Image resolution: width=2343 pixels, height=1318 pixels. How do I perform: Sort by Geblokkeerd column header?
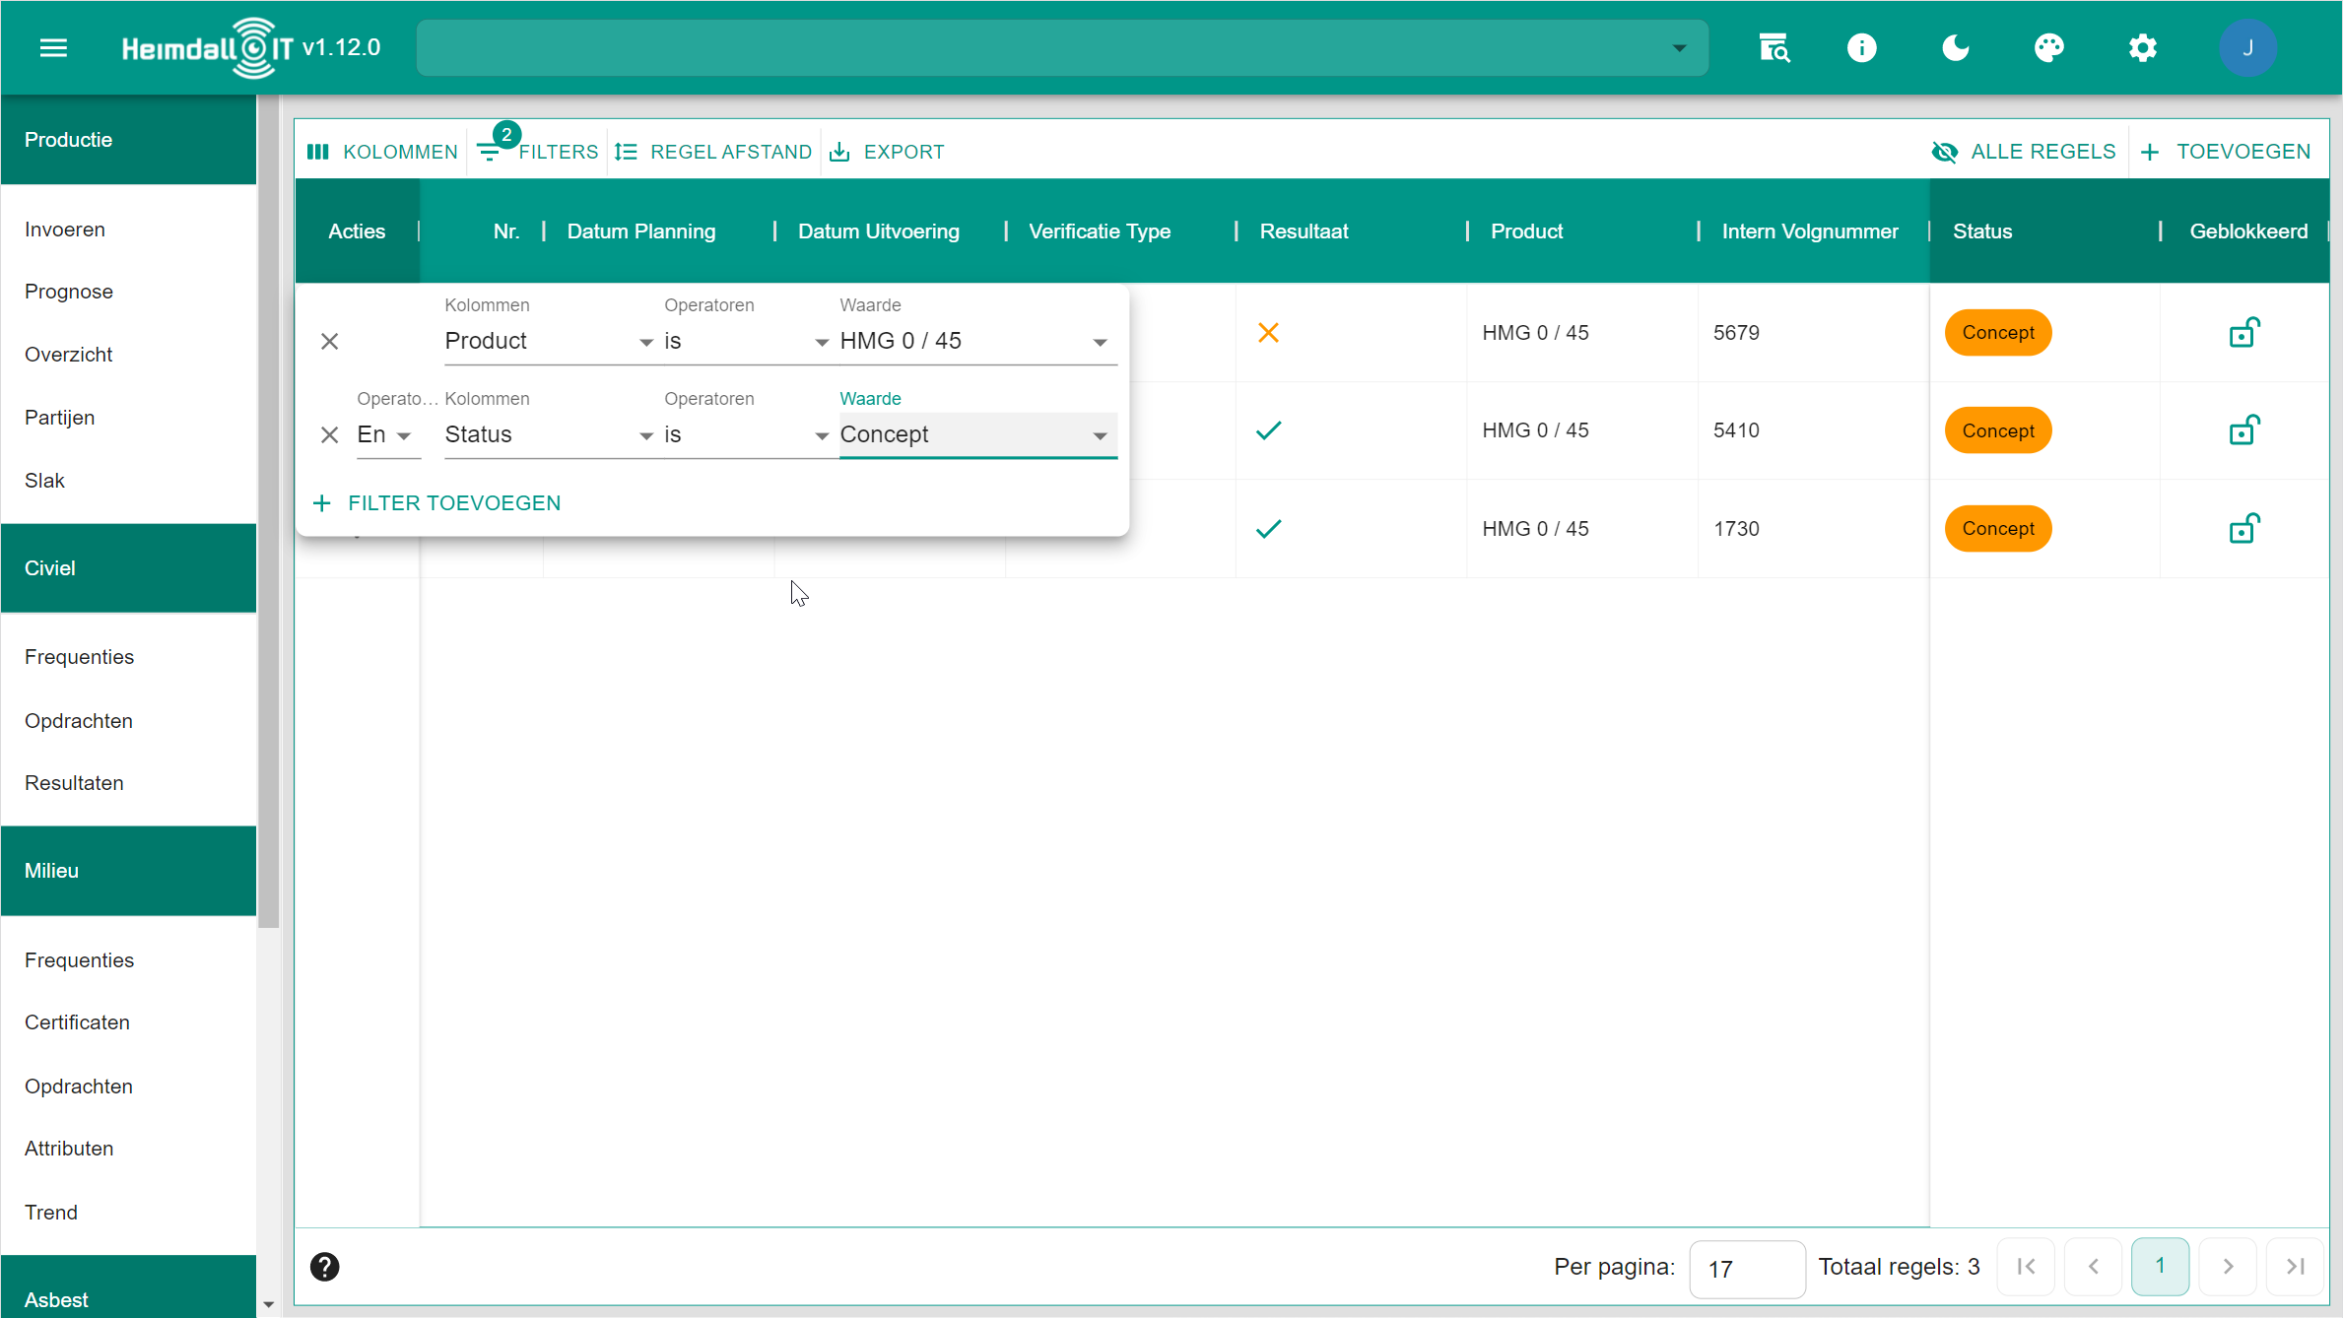pos(2247,231)
